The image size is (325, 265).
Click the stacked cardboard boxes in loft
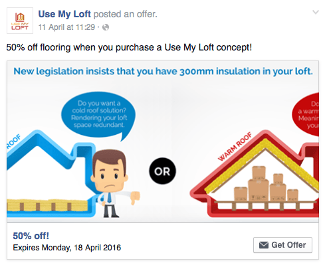[x=266, y=185]
